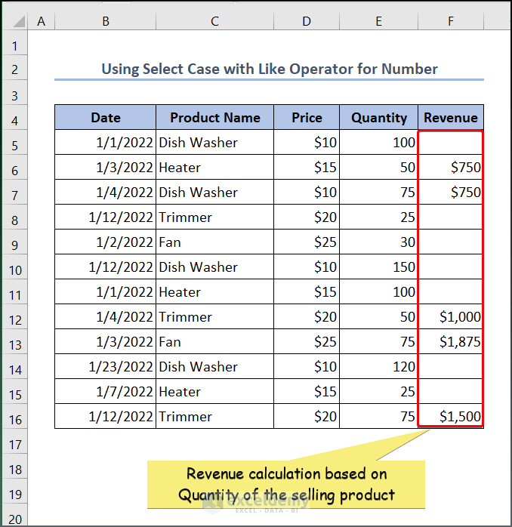Select Fan cell in row 9
This screenshot has width=512, height=527.
point(214,242)
